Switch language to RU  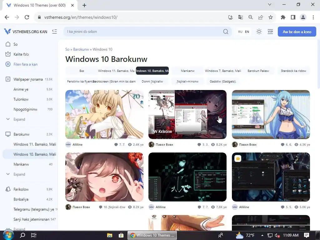(x=240, y=32)
